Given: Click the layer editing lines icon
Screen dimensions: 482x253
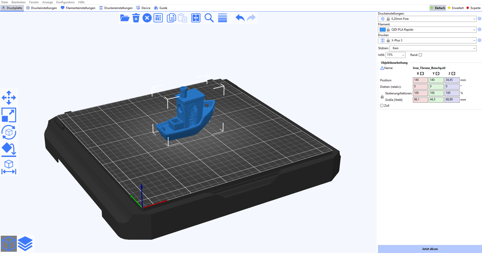Looking at the screenshot, I should tap(223, 18).
